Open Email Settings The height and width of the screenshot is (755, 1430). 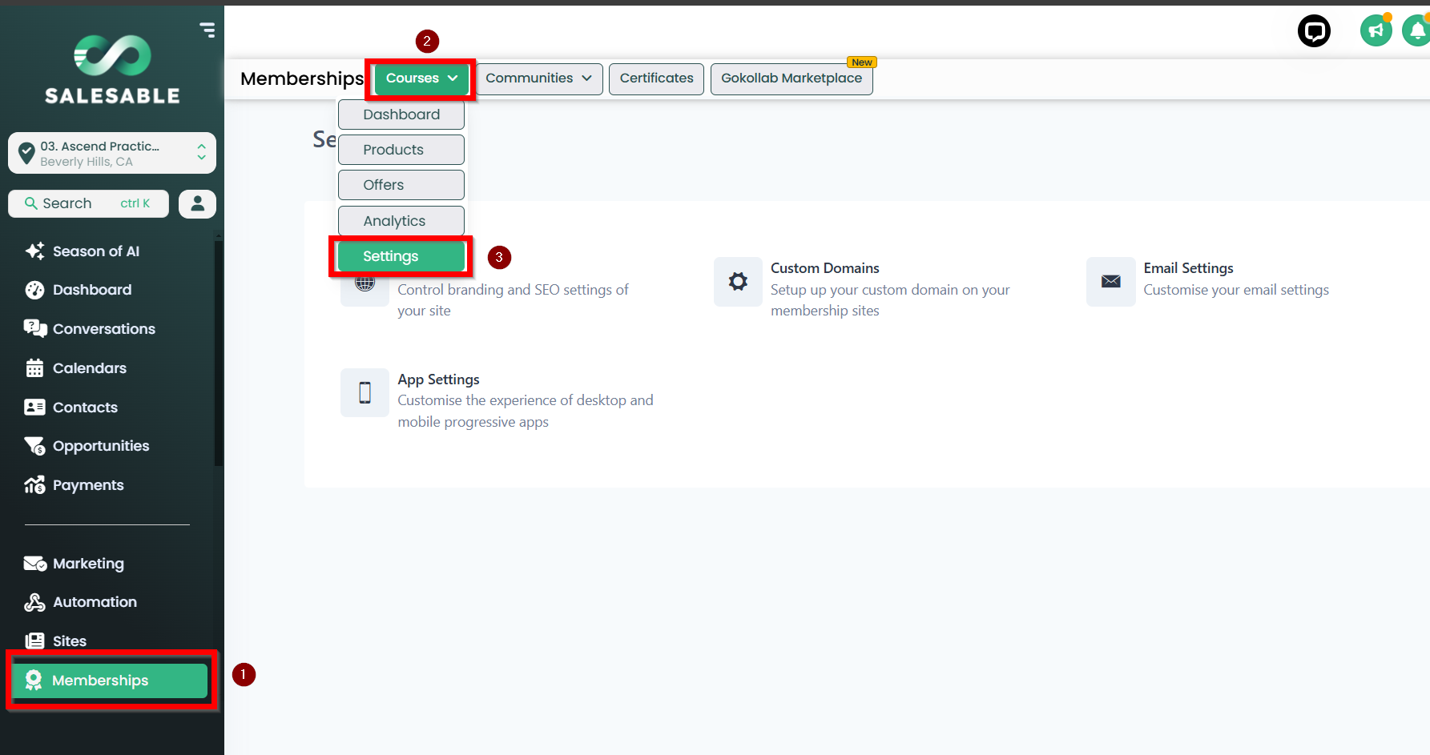1188,268
